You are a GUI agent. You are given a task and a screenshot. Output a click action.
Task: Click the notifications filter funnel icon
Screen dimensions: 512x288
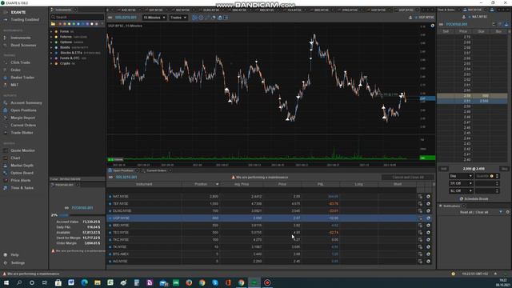click(501, 212)
